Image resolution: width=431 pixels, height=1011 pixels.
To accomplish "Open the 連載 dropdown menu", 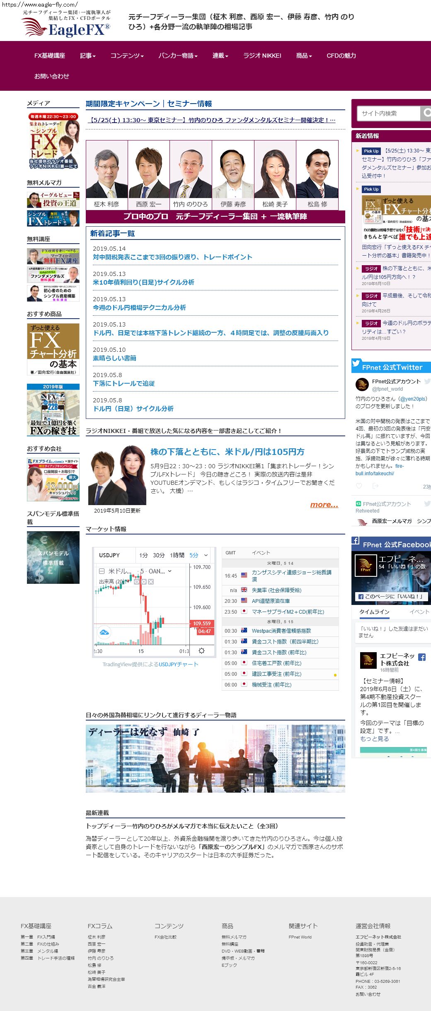I will pyautogui.click(x=220, y=56).
